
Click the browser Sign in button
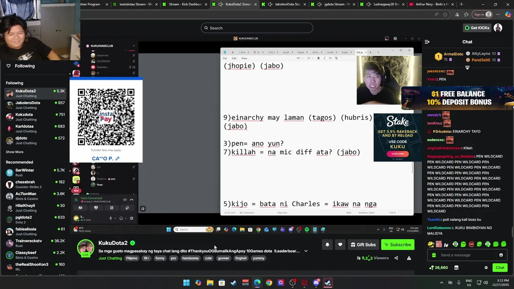(482, 14)
